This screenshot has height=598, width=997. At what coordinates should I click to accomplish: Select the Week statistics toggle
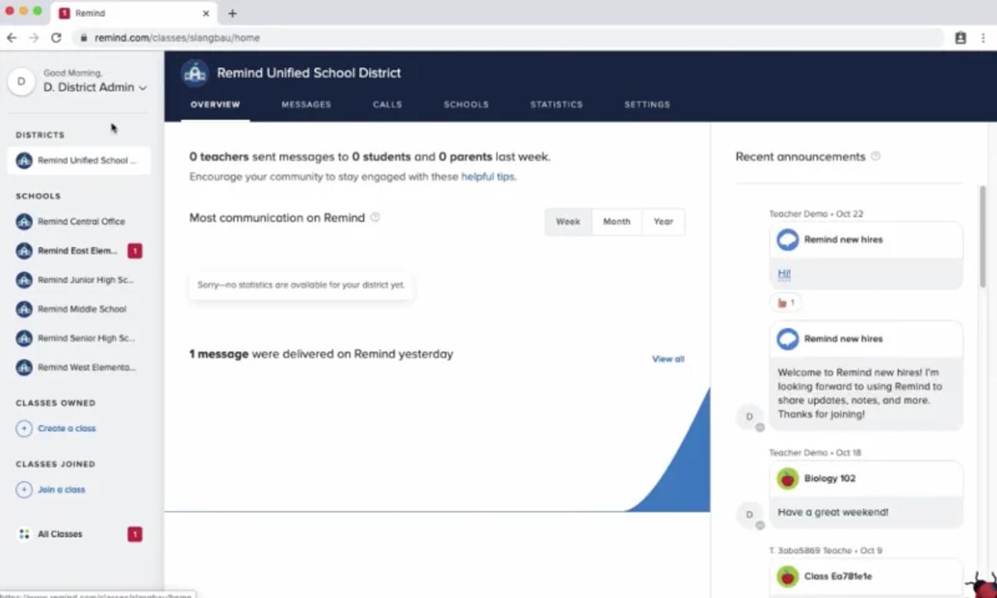(x=568, y=221)
